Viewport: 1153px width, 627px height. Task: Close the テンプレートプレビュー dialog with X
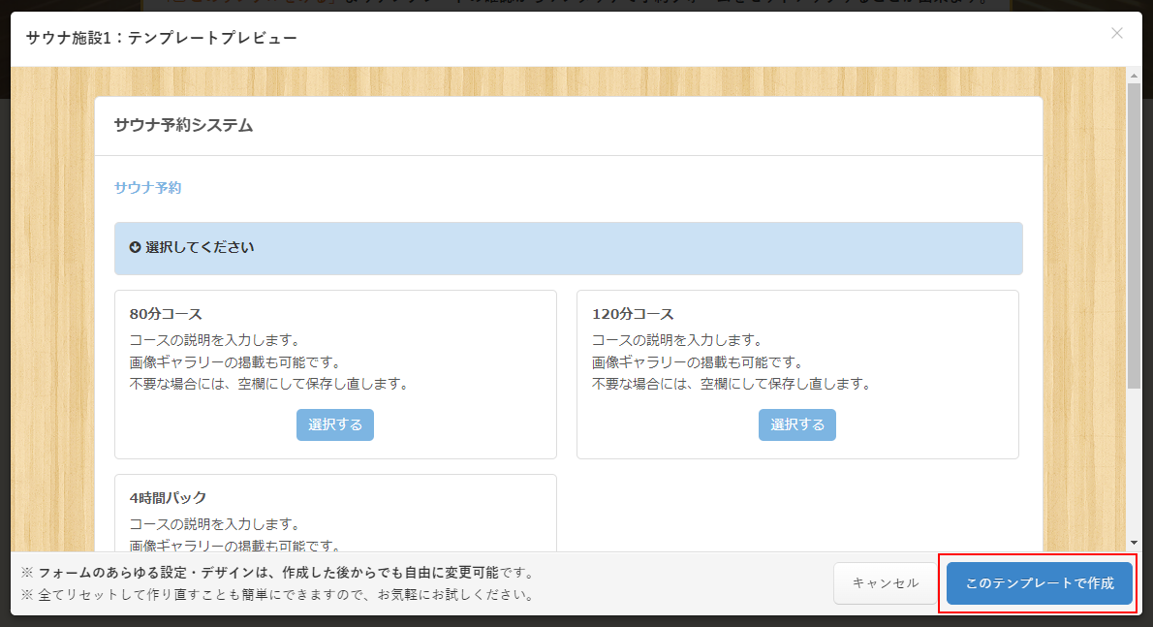click(x=1116, y=34)
